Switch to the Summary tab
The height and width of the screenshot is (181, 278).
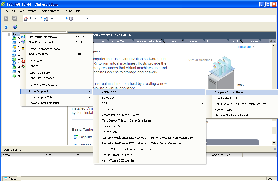[x=100, y=41]
